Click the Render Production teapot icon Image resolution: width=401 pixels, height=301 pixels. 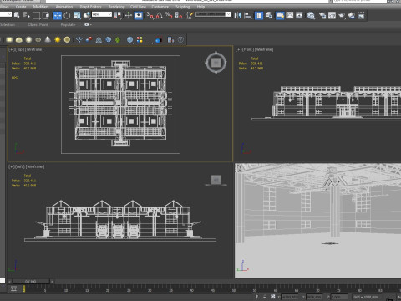pyautogui.click(x=342, y=15)
